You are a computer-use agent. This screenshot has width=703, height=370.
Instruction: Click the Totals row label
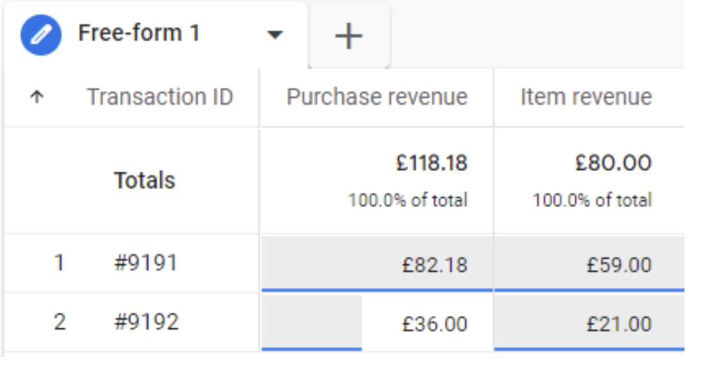click(144, 181)
